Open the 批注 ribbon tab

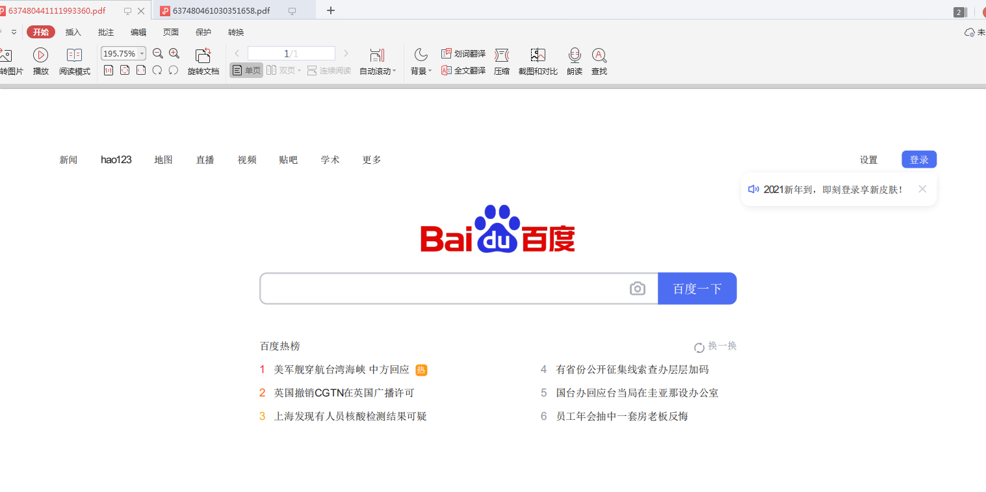click(106, 32)
